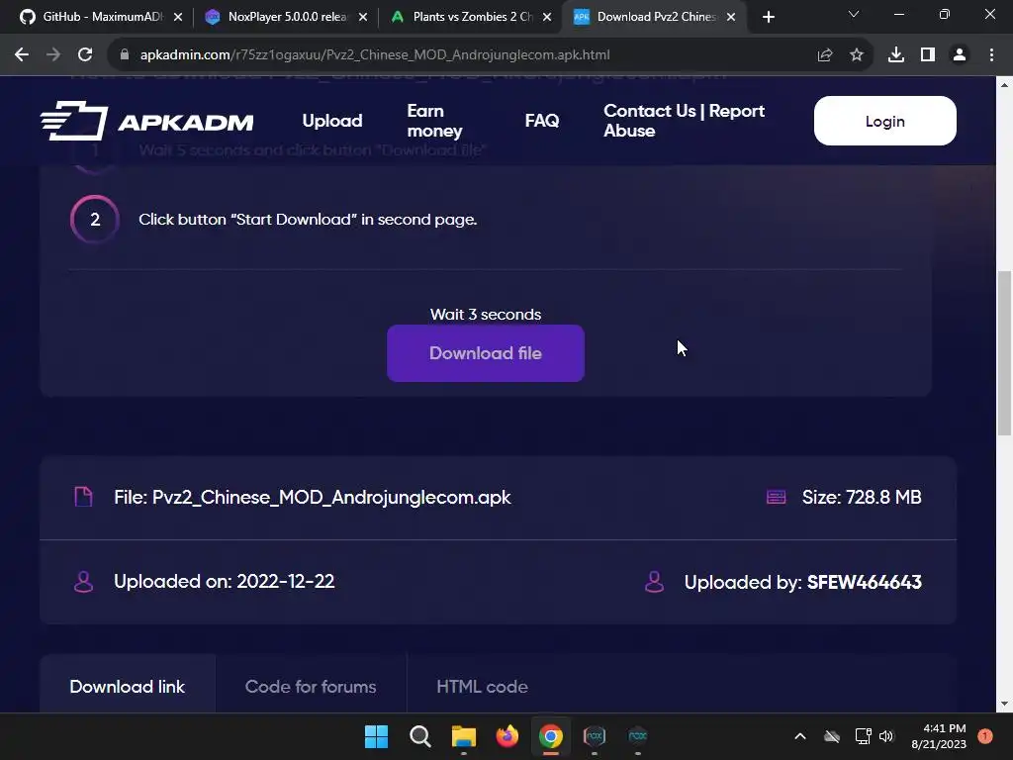
Task: Open the Chrome profile avatar
Action: tap(960, 55)
